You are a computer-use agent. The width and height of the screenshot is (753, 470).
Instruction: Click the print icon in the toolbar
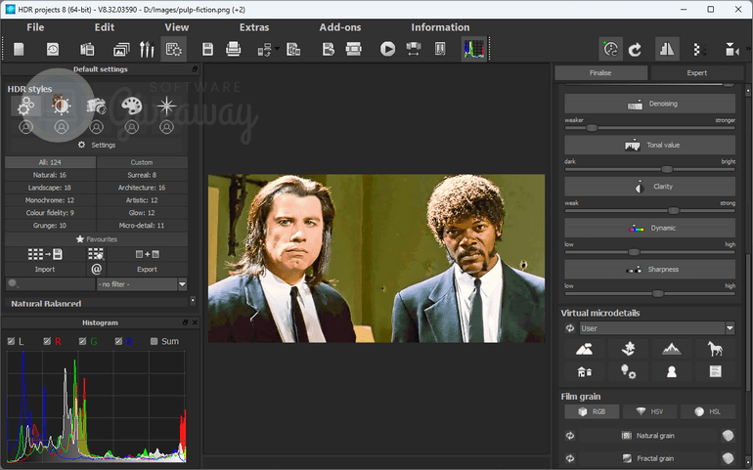(x=234, y=49)
